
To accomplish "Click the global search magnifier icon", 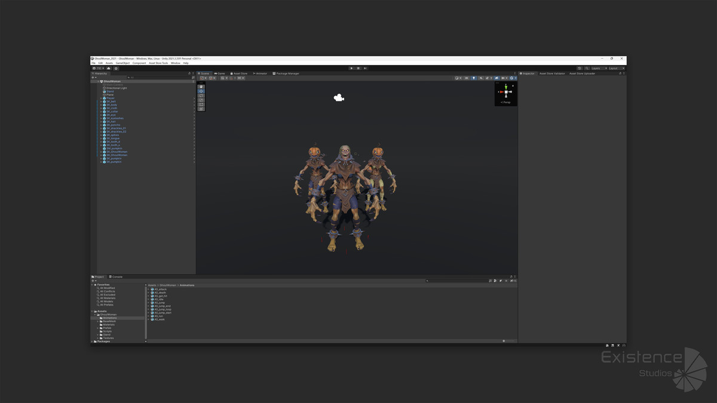I will [x=587, y=68].
